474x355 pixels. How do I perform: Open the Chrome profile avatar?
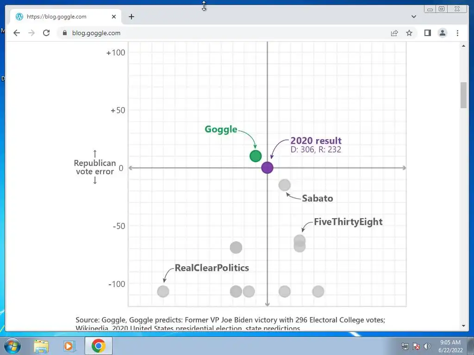(x=442, y=33)
